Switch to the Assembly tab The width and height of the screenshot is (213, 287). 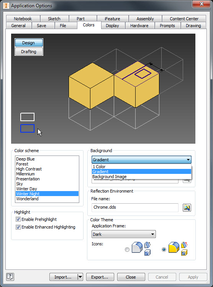[x=145, y=19]
